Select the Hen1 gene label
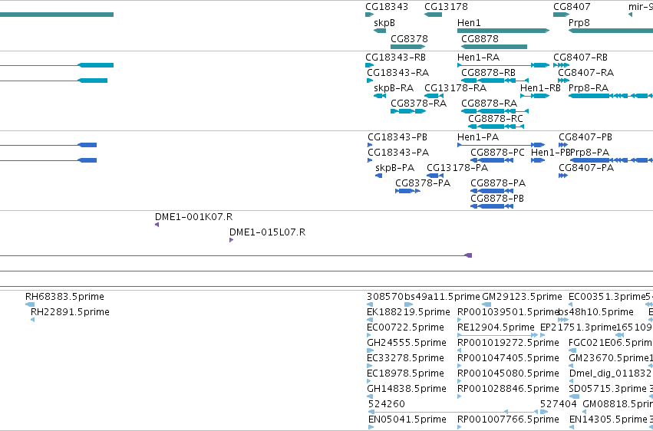Image resolution: width=653 pixels, height=431 pixels. click(469, 22)
